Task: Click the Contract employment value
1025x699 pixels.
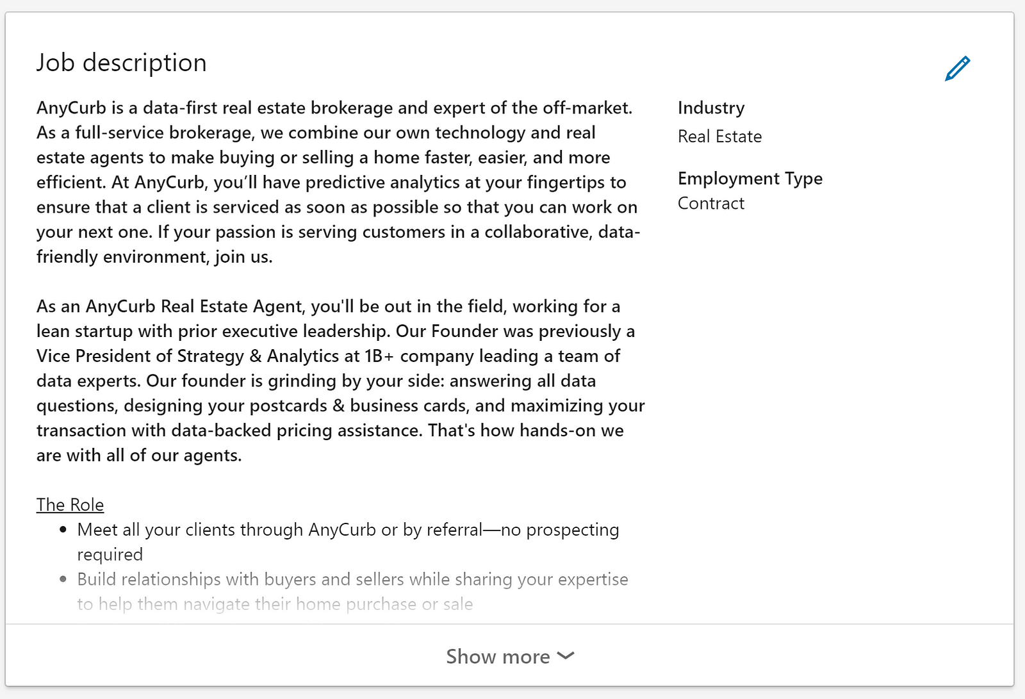Action: point(711,203)
